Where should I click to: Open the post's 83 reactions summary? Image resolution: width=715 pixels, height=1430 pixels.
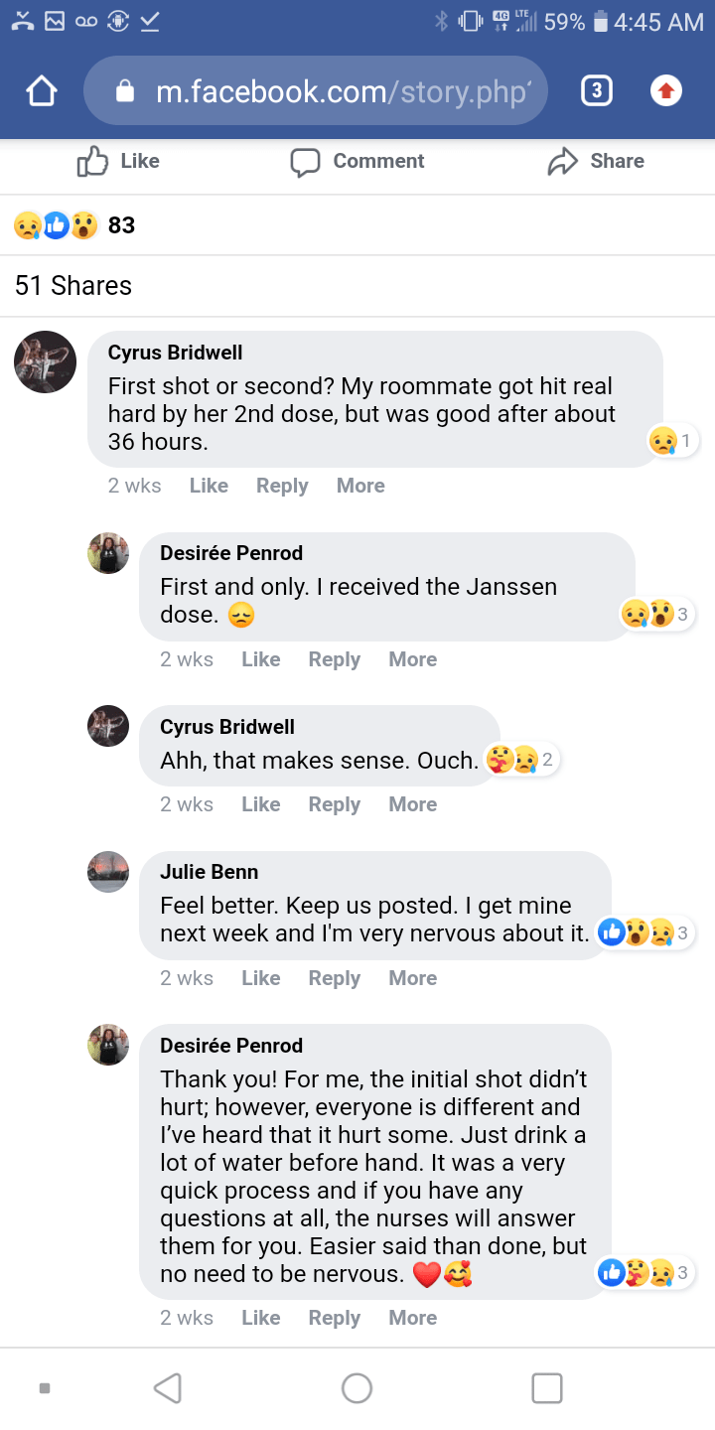(74, 225)
